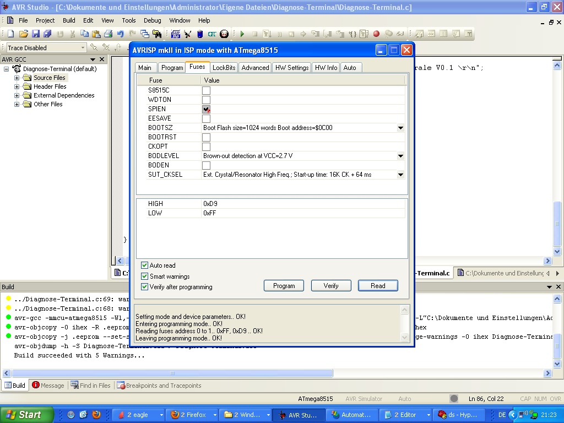Click the Connect to programmer icon

[188, 34]
